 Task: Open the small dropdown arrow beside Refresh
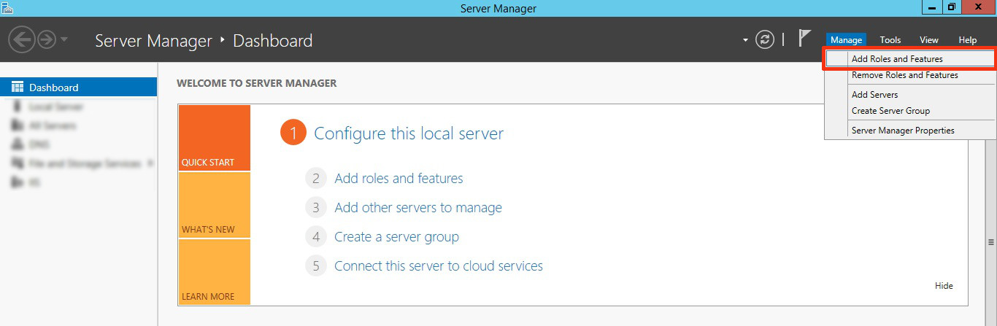point(745,40)
